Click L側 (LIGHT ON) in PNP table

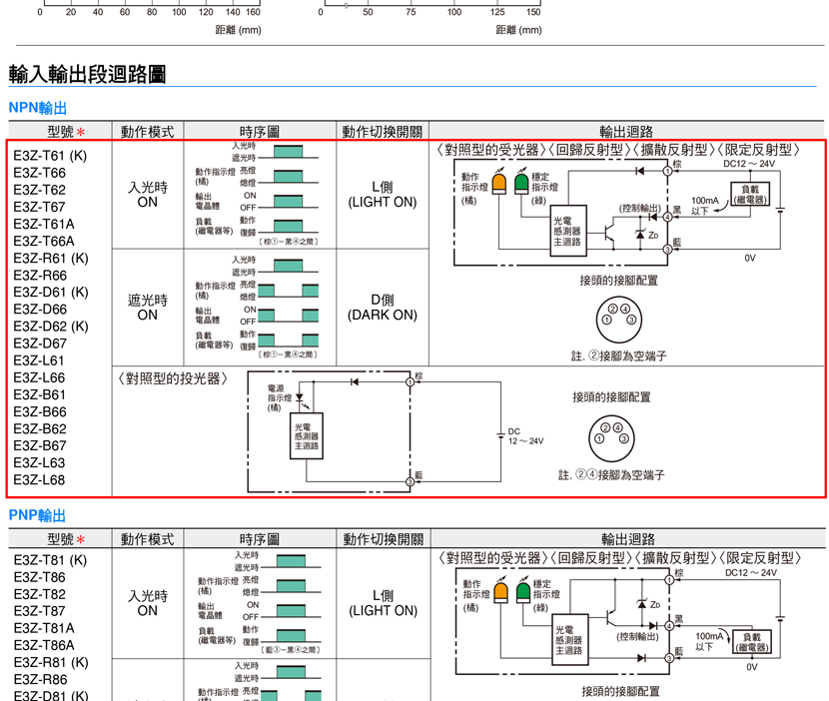[384, 603]
